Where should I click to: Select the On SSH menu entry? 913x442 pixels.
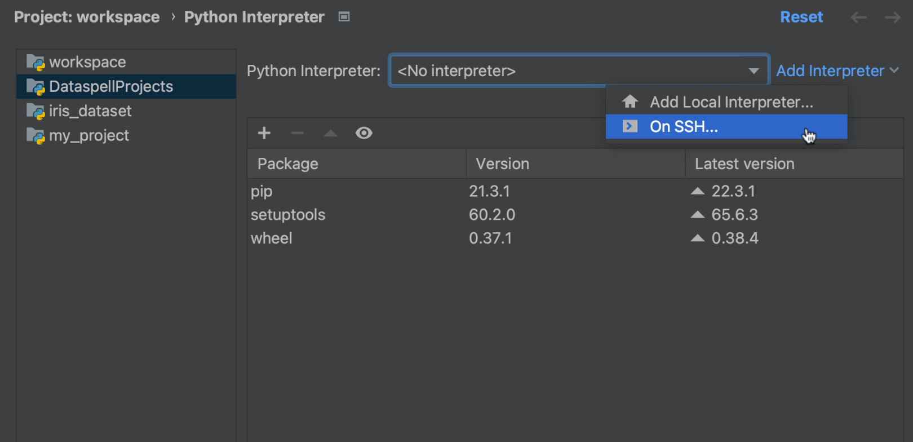click(x=684, y=127)
